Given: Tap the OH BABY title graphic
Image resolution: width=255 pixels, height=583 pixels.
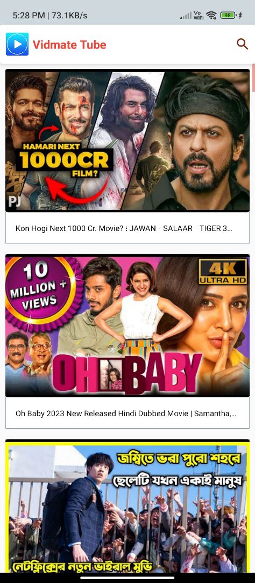Looking at the screenshot, I should click(127, 373).
